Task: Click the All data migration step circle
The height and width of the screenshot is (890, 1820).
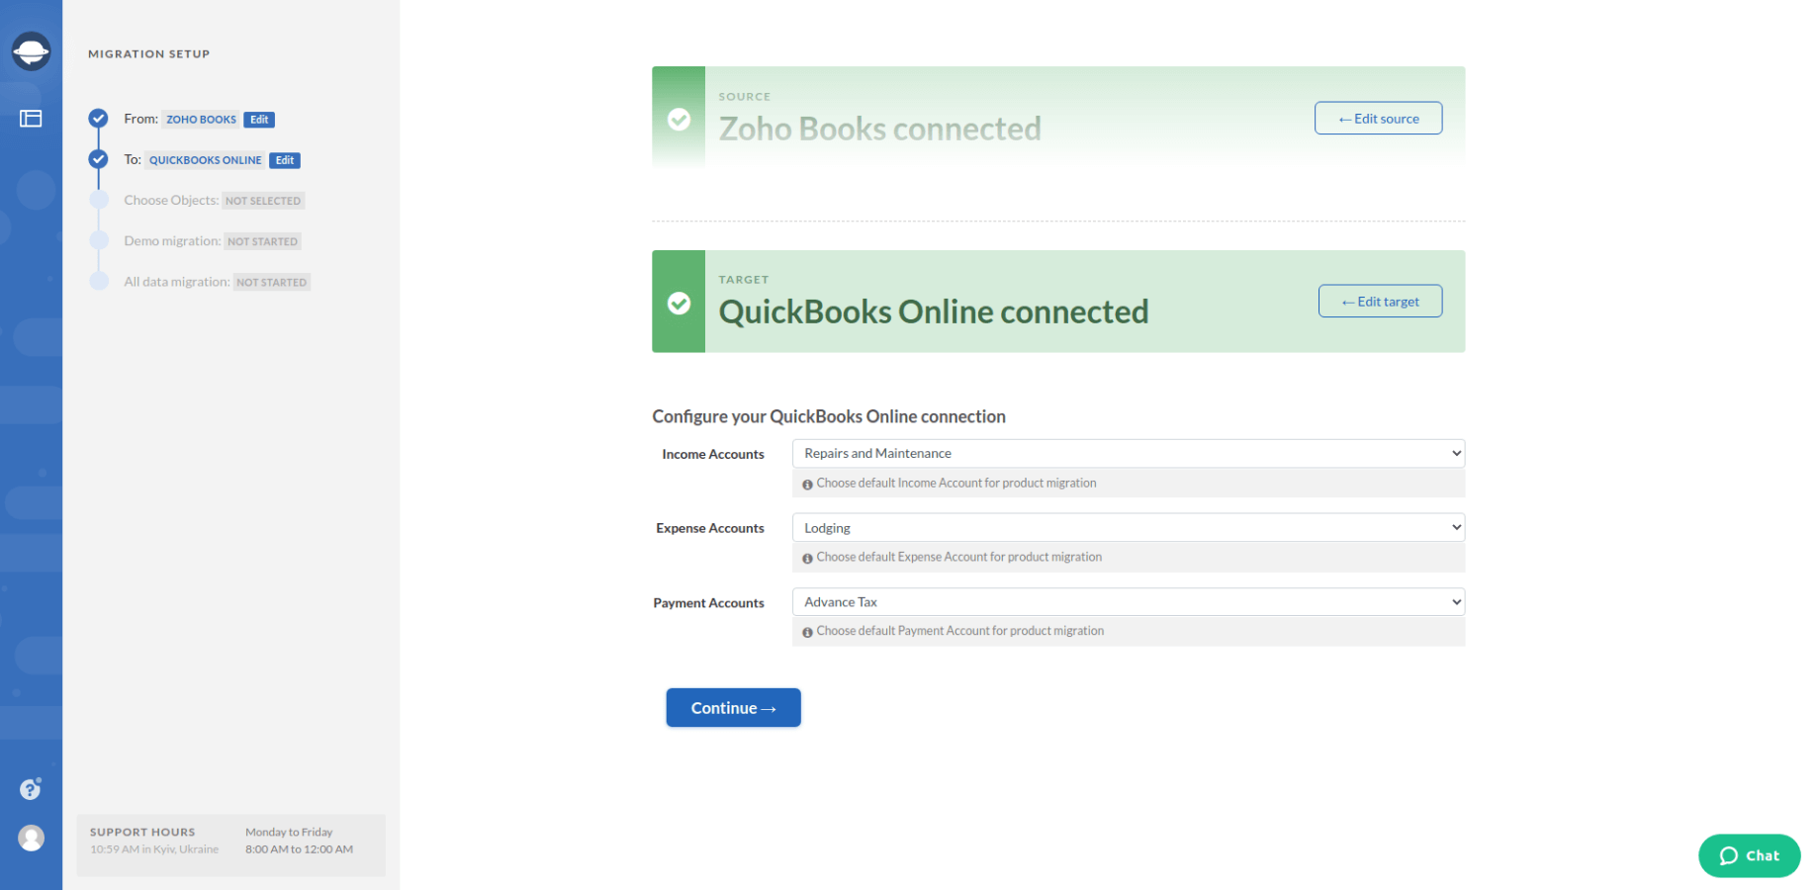Action: [x=98, y=281]
